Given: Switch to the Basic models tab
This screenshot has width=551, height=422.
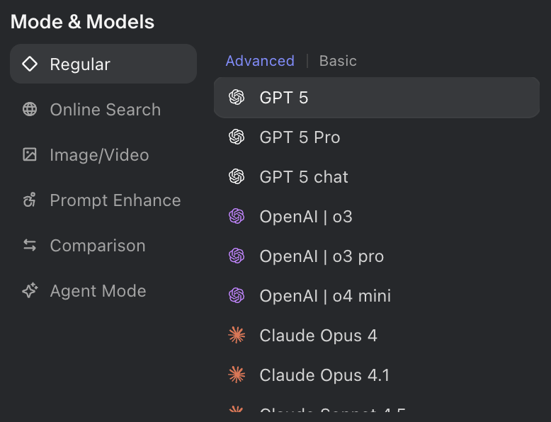Looking at the screenshot, I should click(x=338, y=61).
